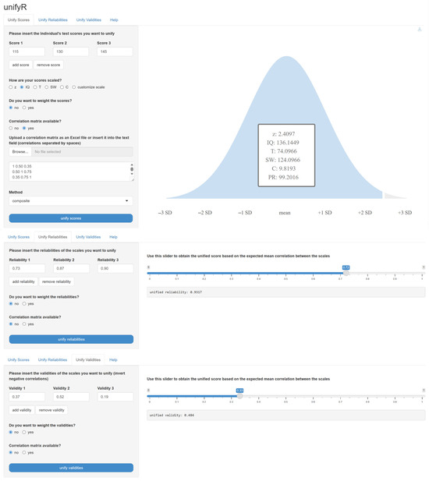Open the top Help tab
The width and height of the screenshot is (429, 481).
pos(114,20)
